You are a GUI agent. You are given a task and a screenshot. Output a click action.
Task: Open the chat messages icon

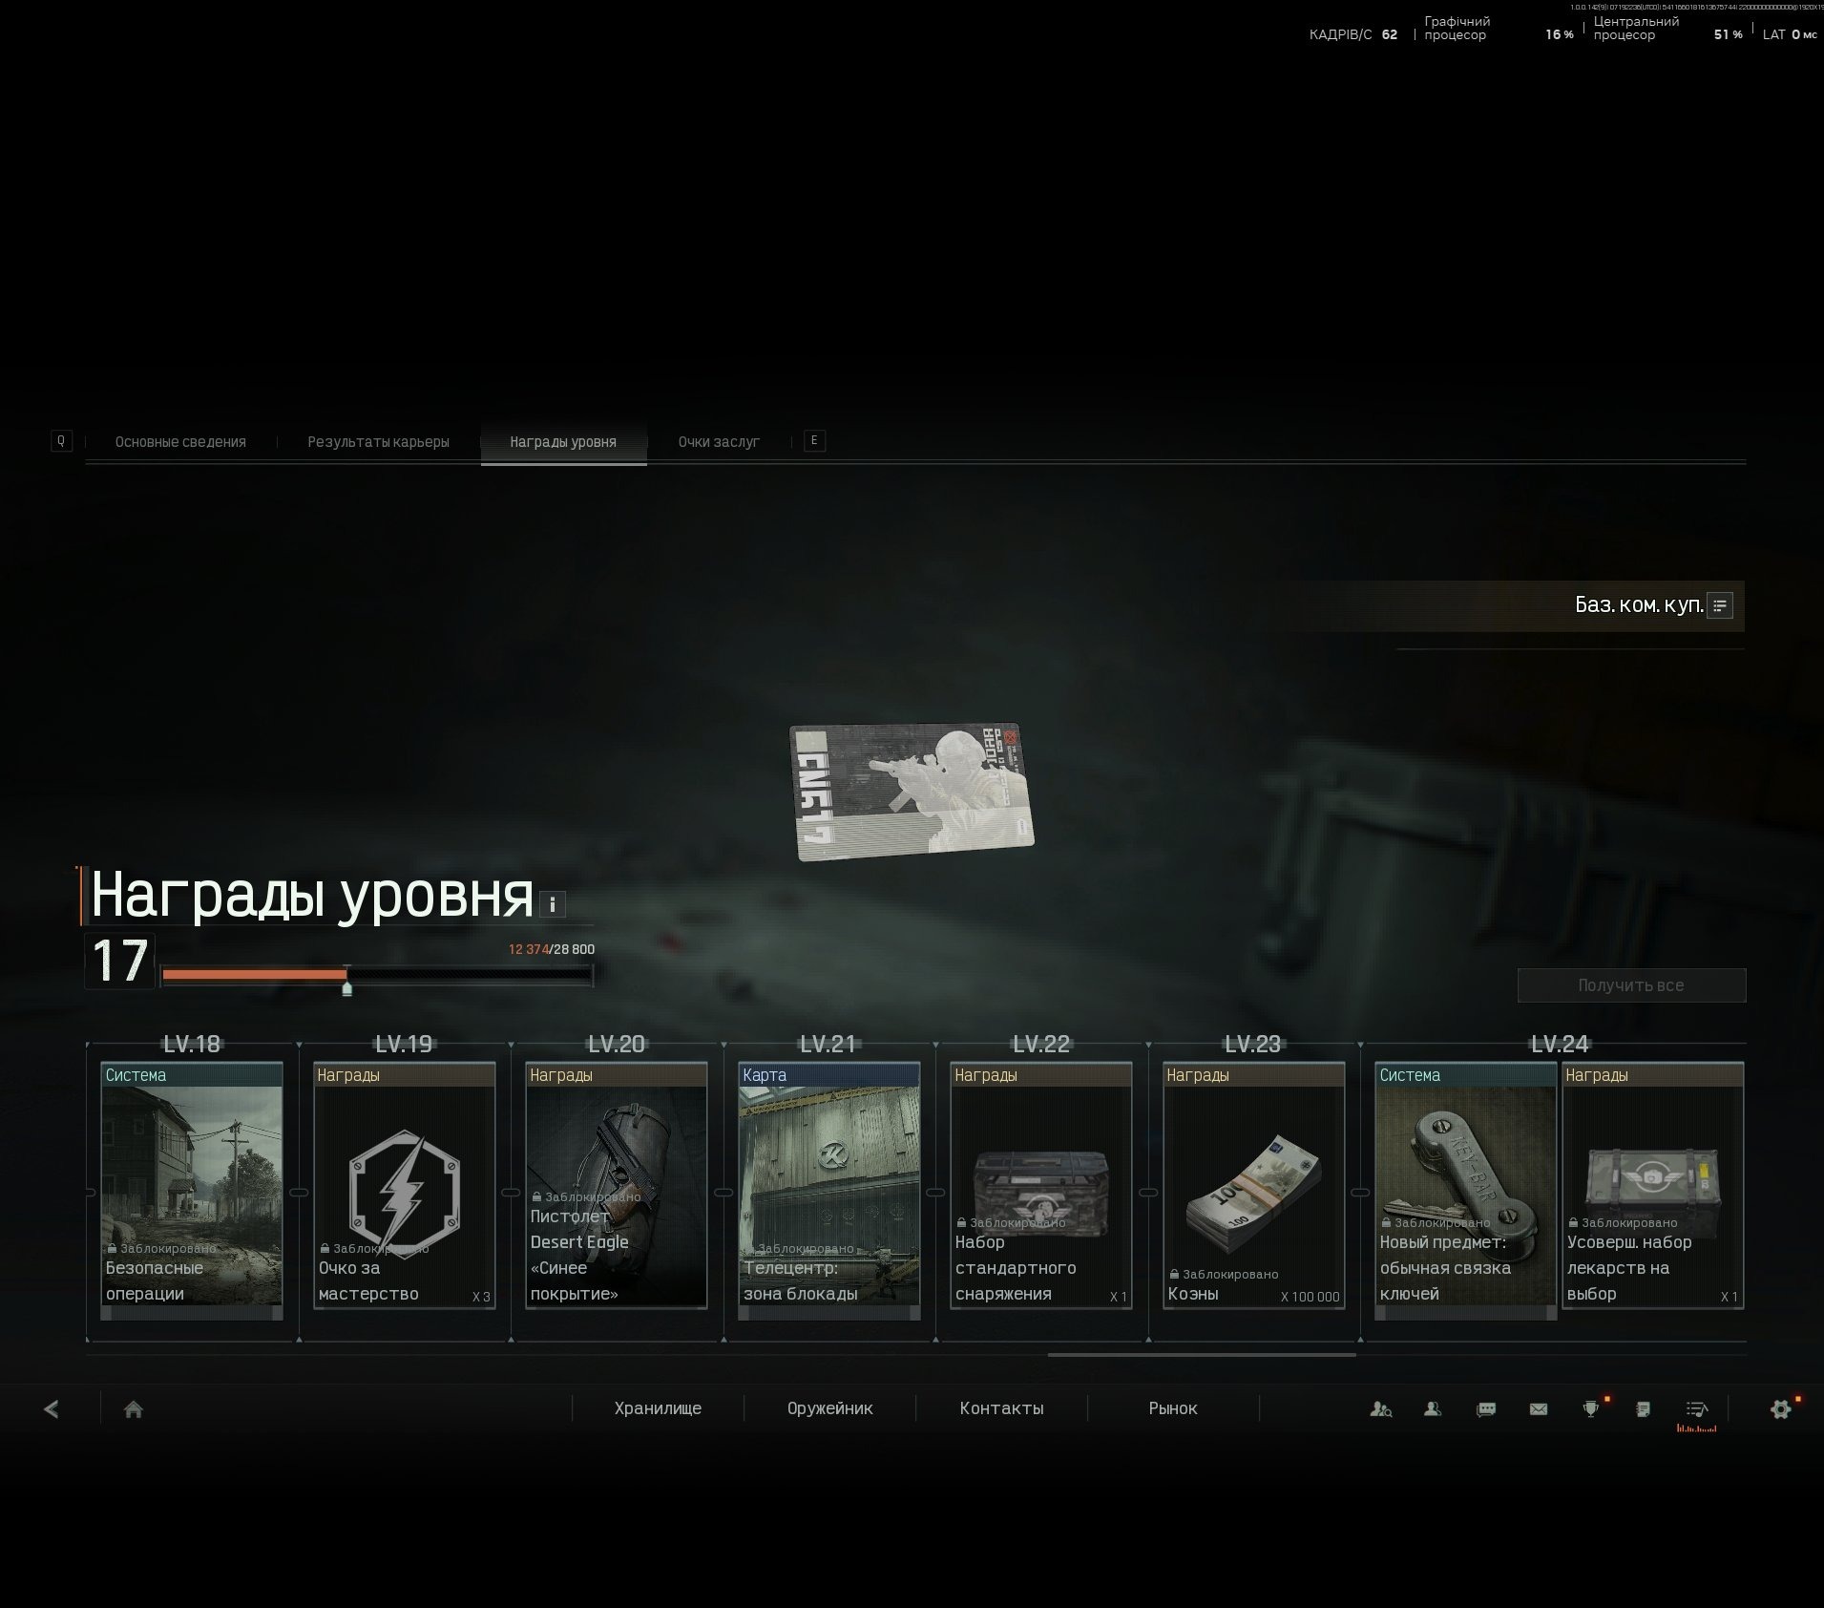[x=1486, y=1408]
